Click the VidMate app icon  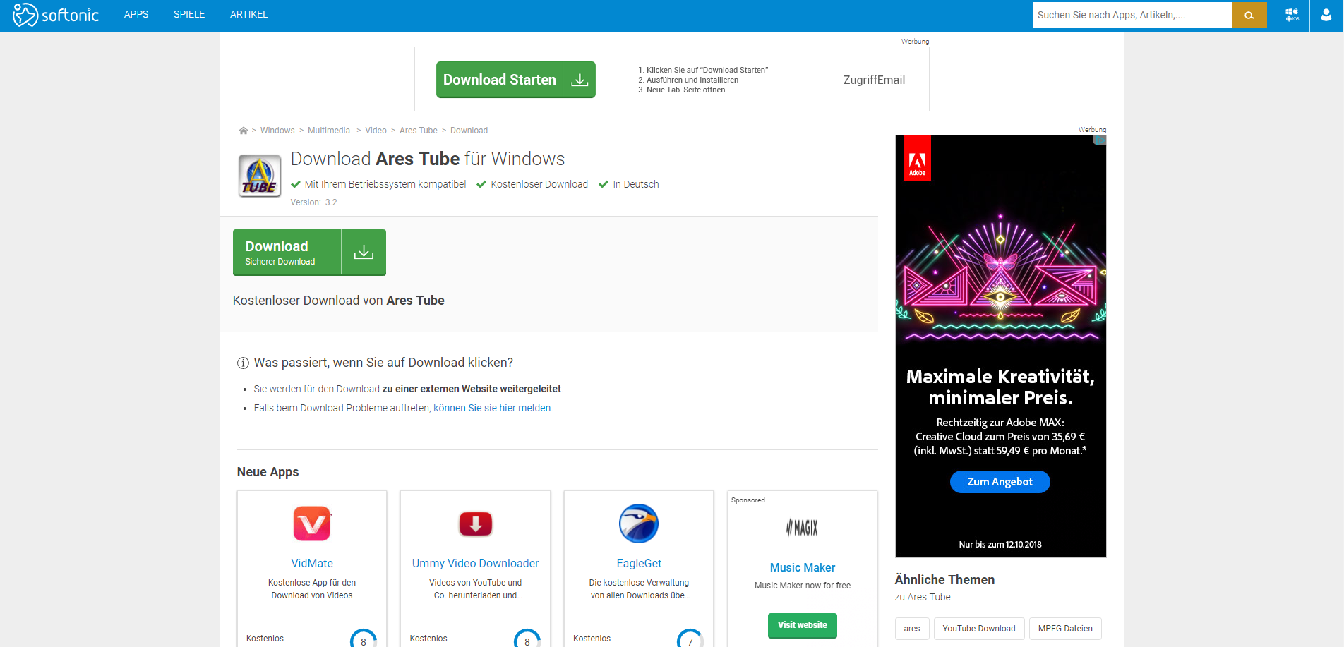(311, 524)
